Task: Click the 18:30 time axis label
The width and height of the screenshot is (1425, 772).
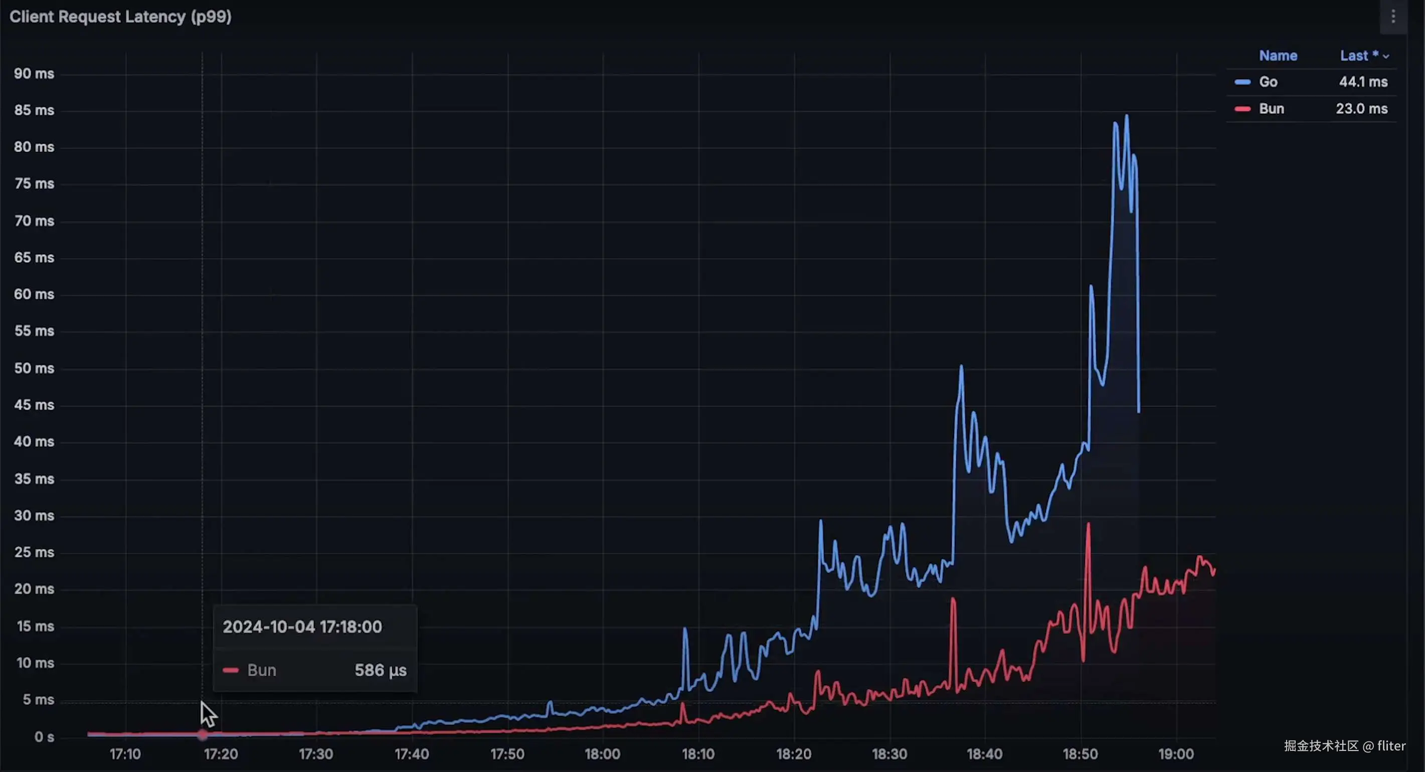Action: click(x=889, y=754)
